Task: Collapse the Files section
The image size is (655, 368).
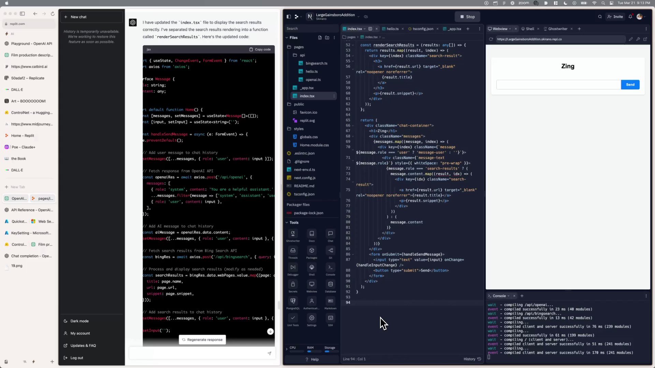Action: [x=287, y=37]
